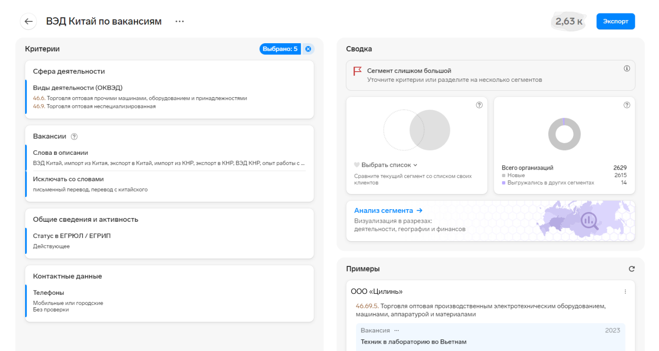Click the Действующее status value

pyautogui.click(x=51, y=246)
